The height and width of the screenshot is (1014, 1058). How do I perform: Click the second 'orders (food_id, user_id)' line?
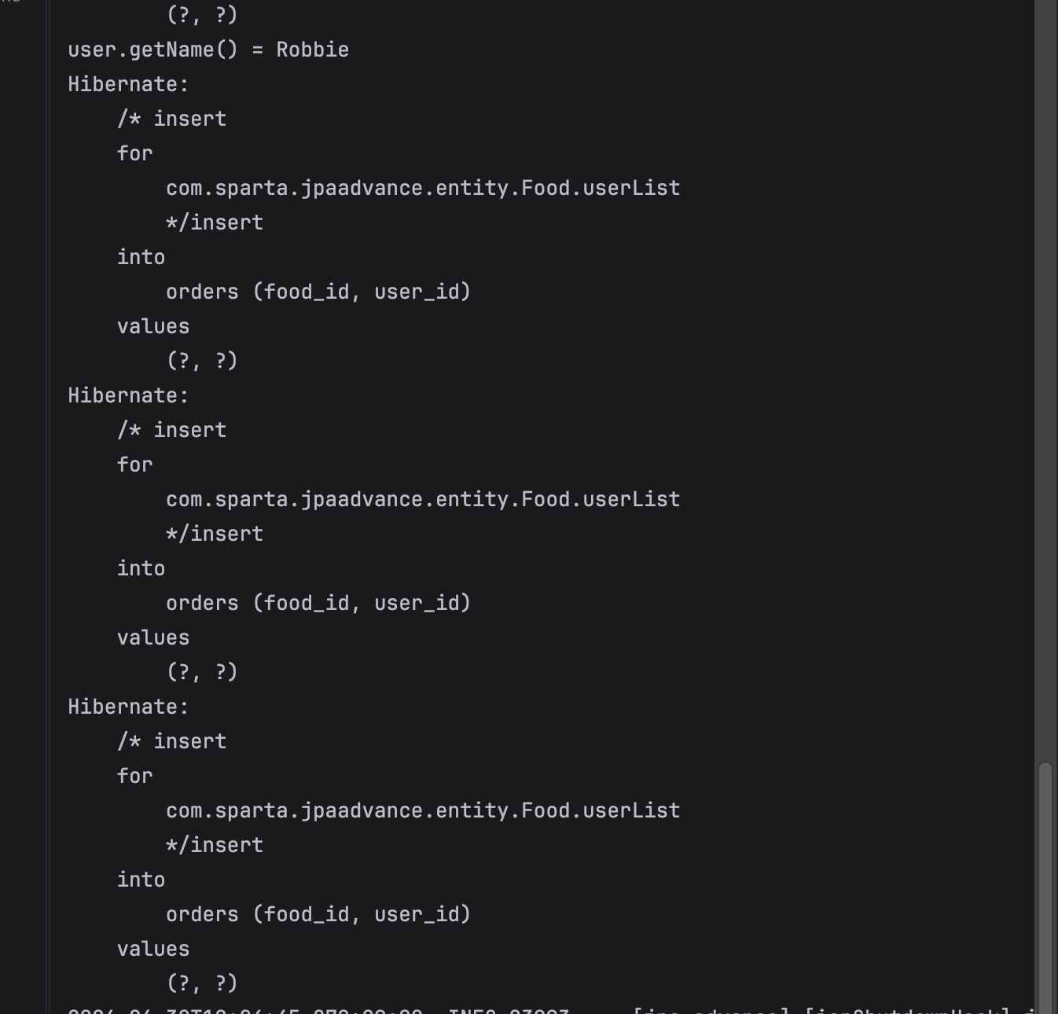318,603
